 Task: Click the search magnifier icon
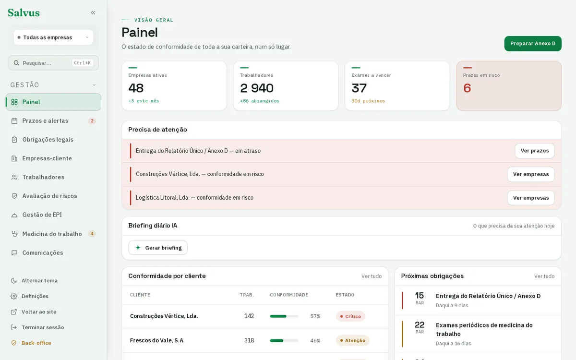(x=16, y=63)
